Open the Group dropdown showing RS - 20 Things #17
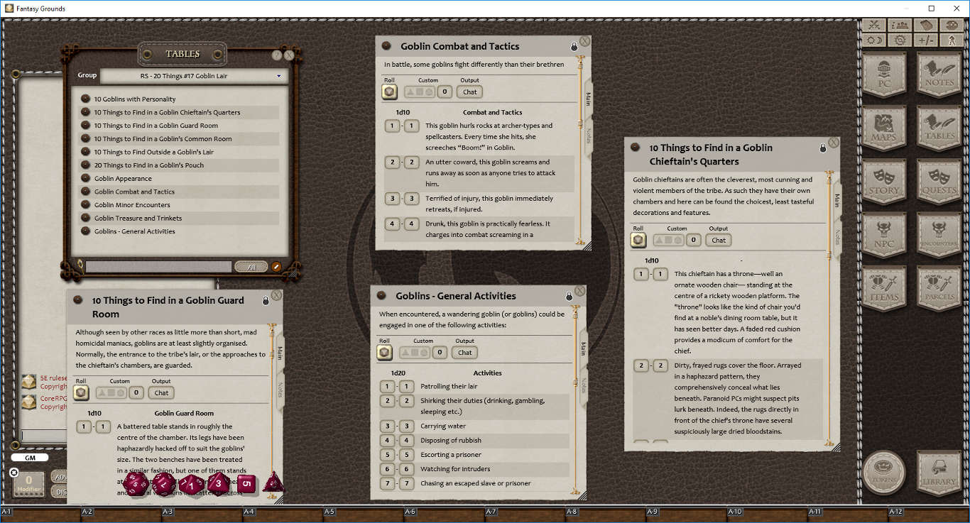 point(192,76)
